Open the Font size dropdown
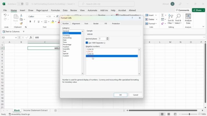Screen dimensions: 207x116 click(x=54, y=16)
